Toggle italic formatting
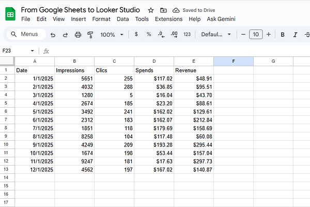 [x=295, y=35]
